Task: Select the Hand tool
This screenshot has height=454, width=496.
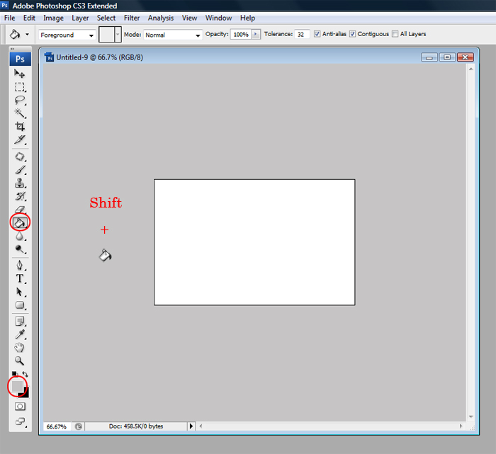Action: pos(20,347)
